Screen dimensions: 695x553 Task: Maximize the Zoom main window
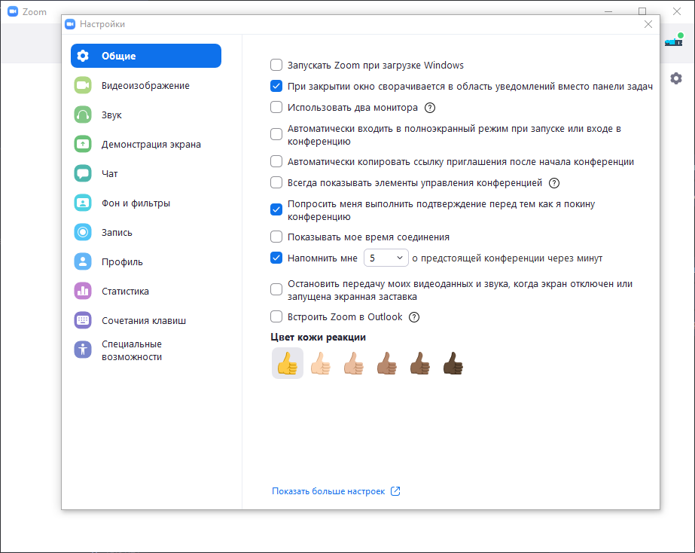pos(642,11)
